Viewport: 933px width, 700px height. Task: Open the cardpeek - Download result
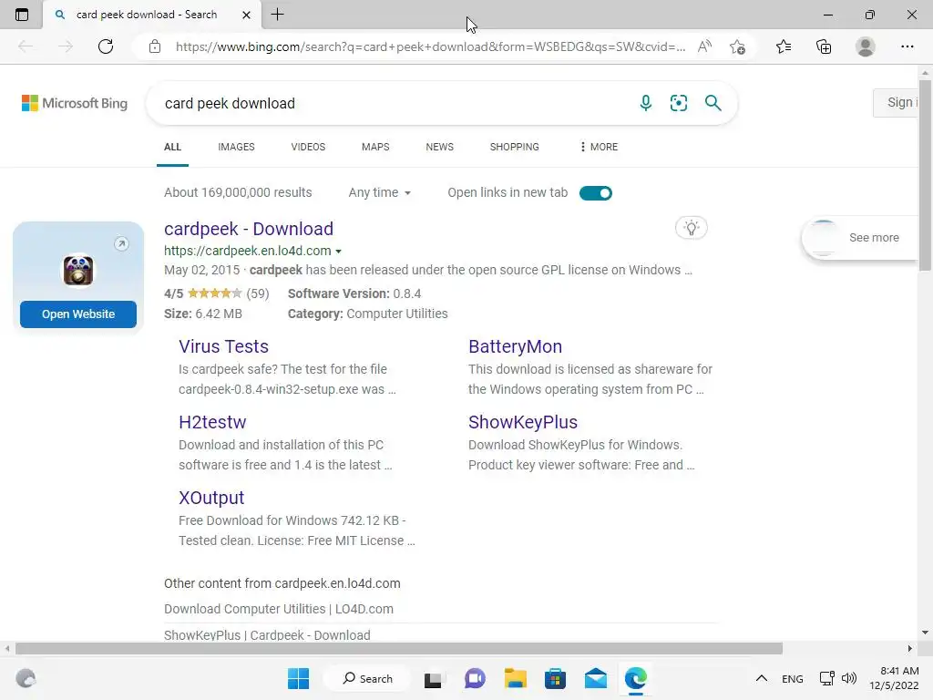(x=249, y=229)
